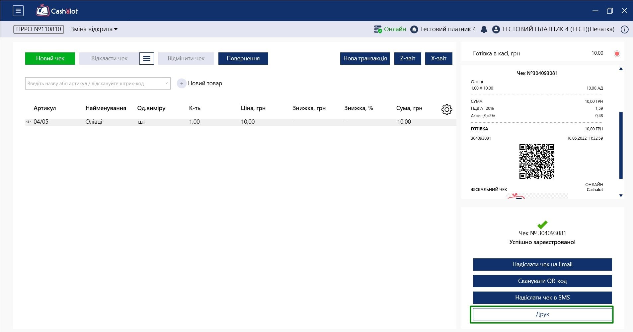Click the receipt preview scrollbar
Screen dimensions: 633x332
621,145
